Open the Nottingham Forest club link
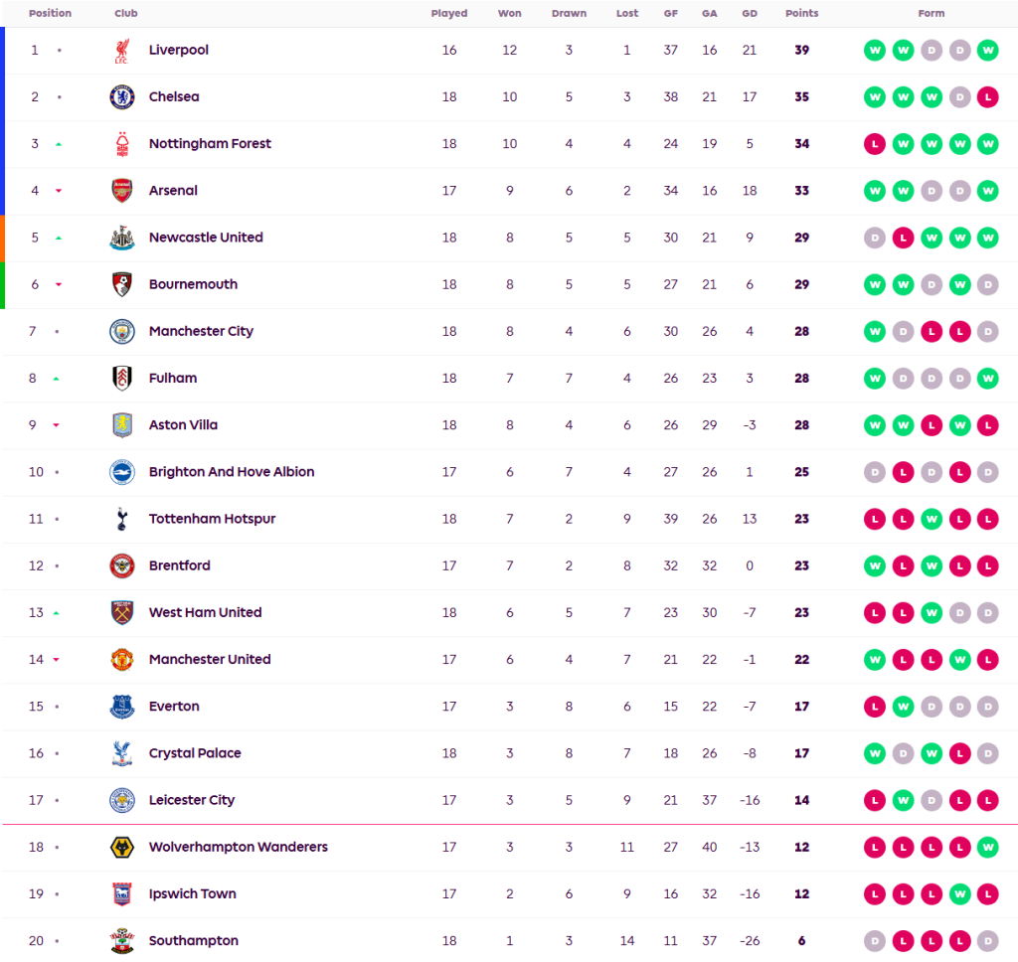This screenshot has width=1018, height=962. pyautogui.click(x=210, y=144)
